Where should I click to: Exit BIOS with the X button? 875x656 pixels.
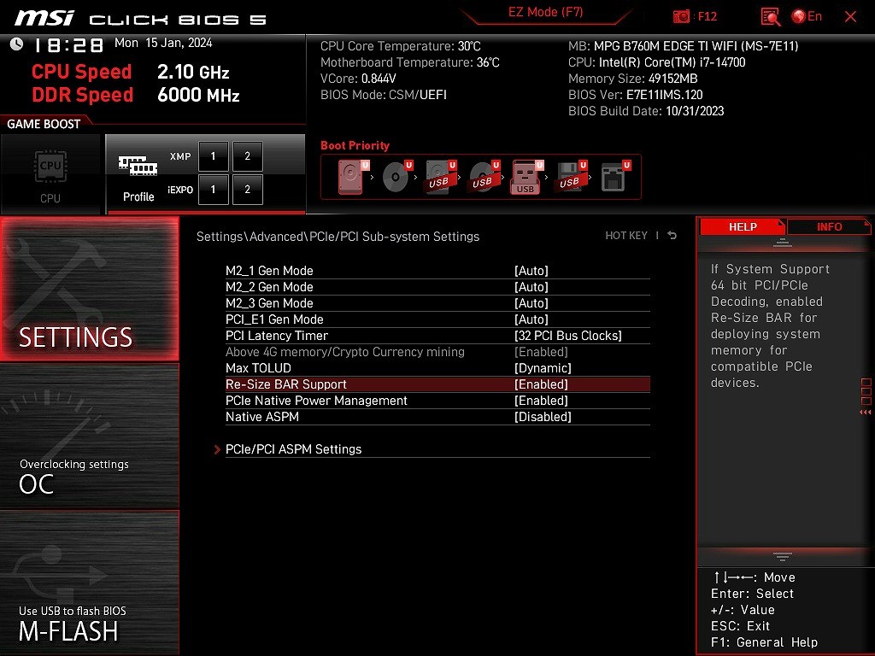click(850, 17)
